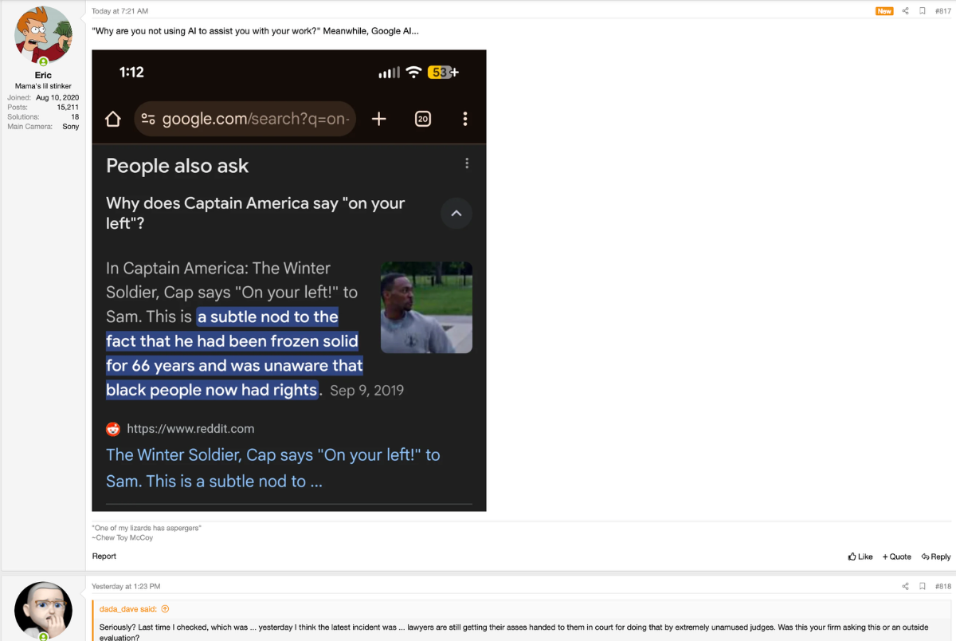Click the share icon on post #818
The height and width of the screenshot is (641, 956).
click(905, 585)
